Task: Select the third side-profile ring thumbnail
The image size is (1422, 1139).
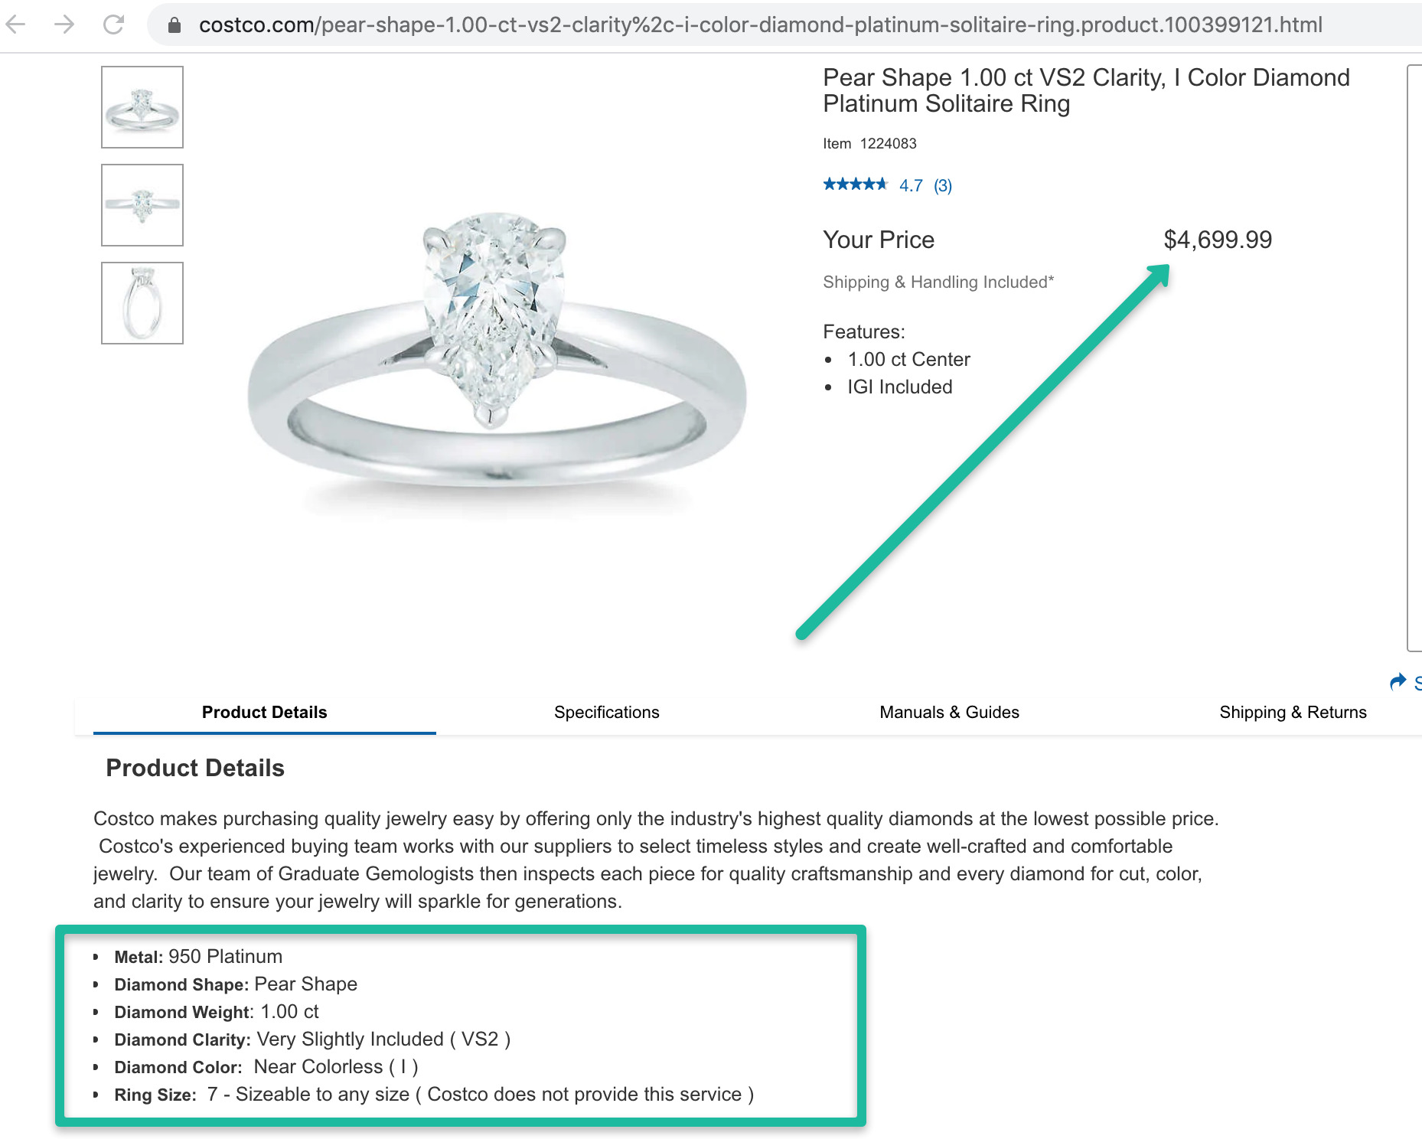Action: pyautogui.click(x=142, y=303)
